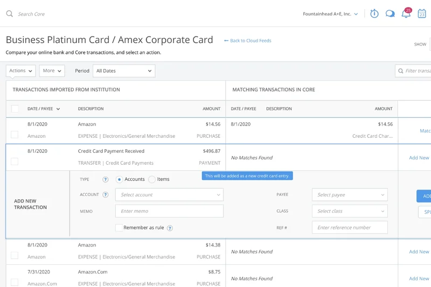
Task: Select the Items radio button
Action: click(152, 179)
